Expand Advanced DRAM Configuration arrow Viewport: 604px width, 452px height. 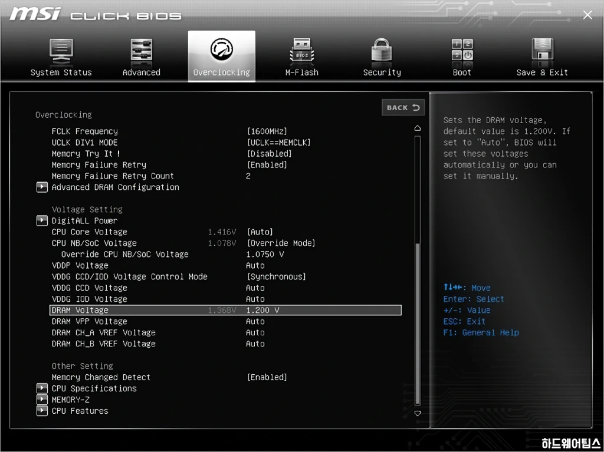click(x=42, y=187)
